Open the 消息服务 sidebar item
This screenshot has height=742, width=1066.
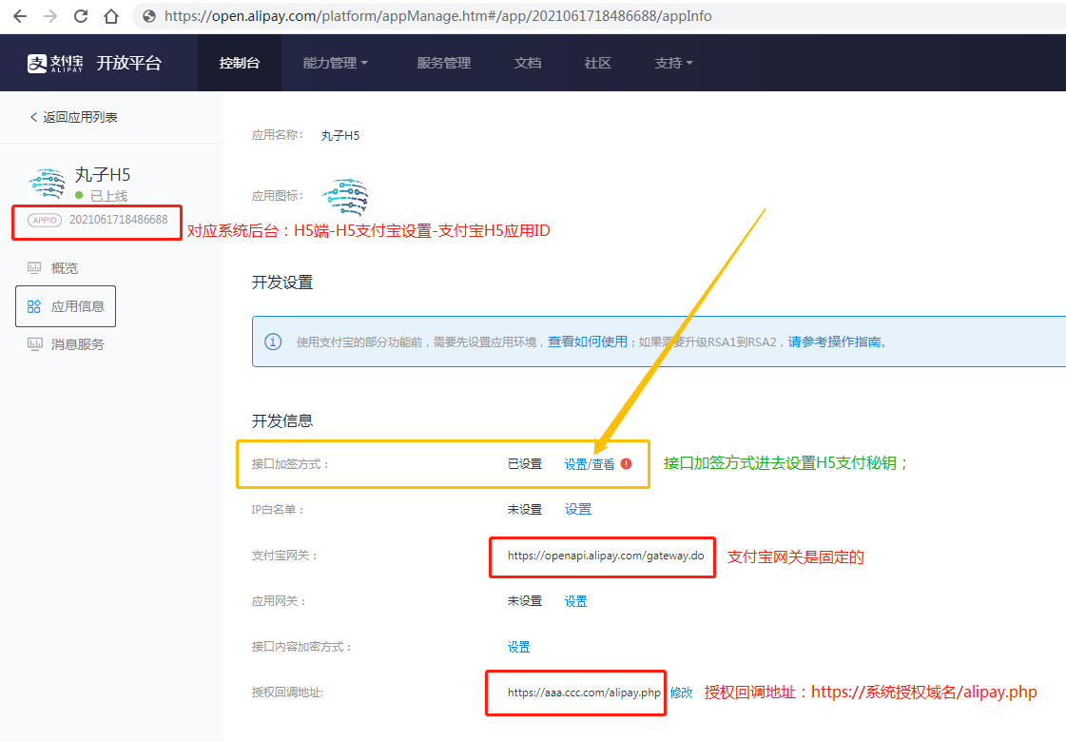point(78,344)
